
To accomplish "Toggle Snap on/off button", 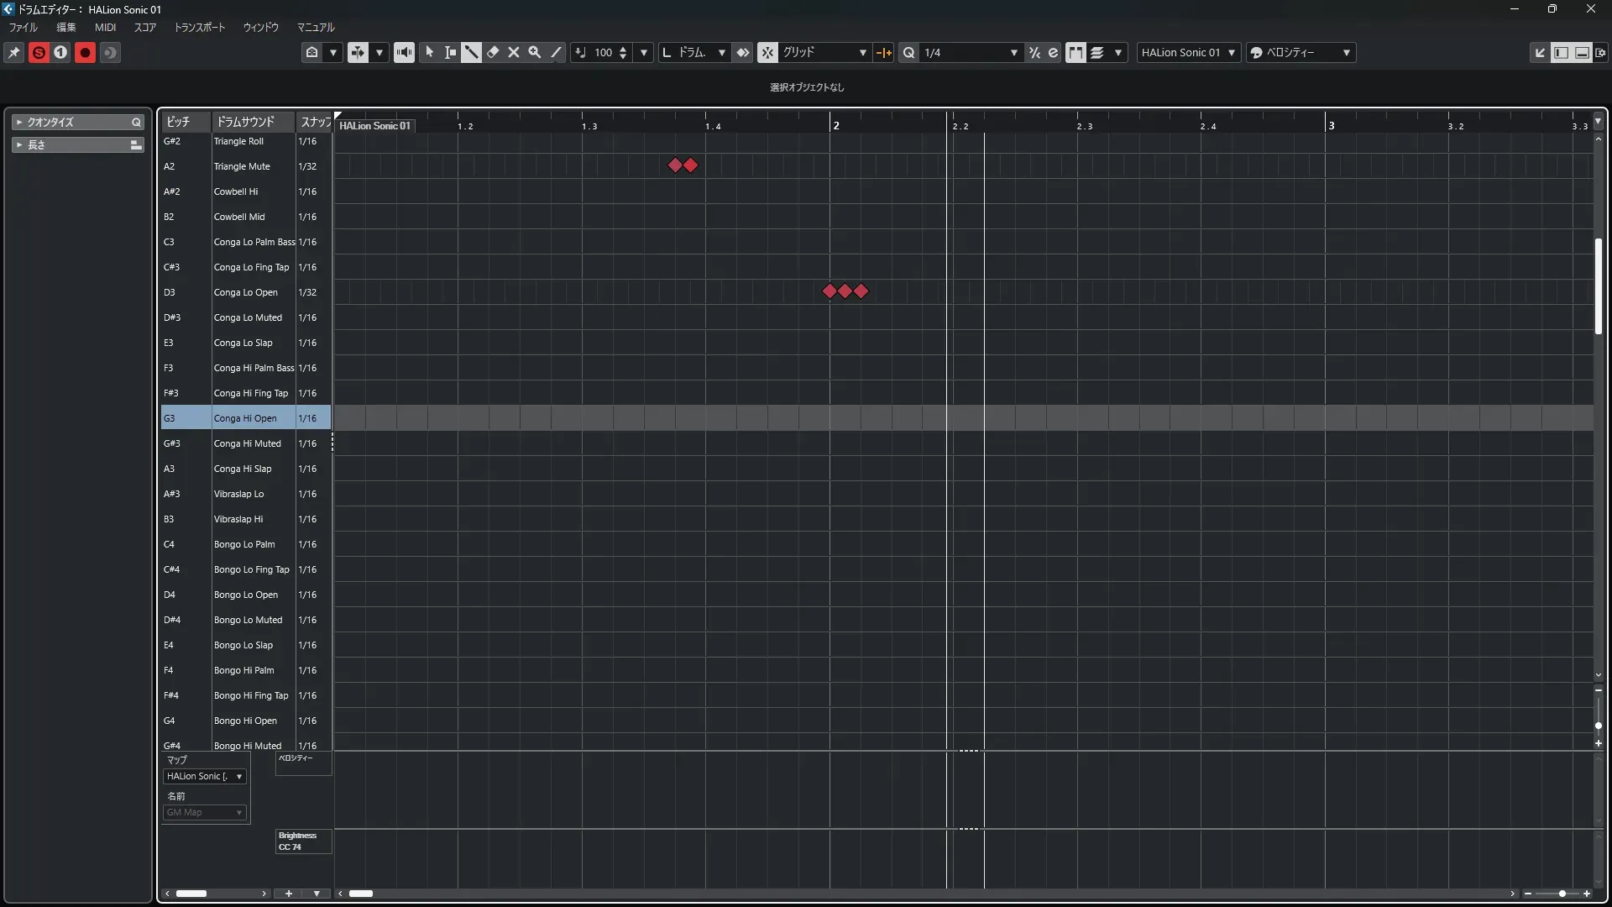I will [x=767, y=53].
